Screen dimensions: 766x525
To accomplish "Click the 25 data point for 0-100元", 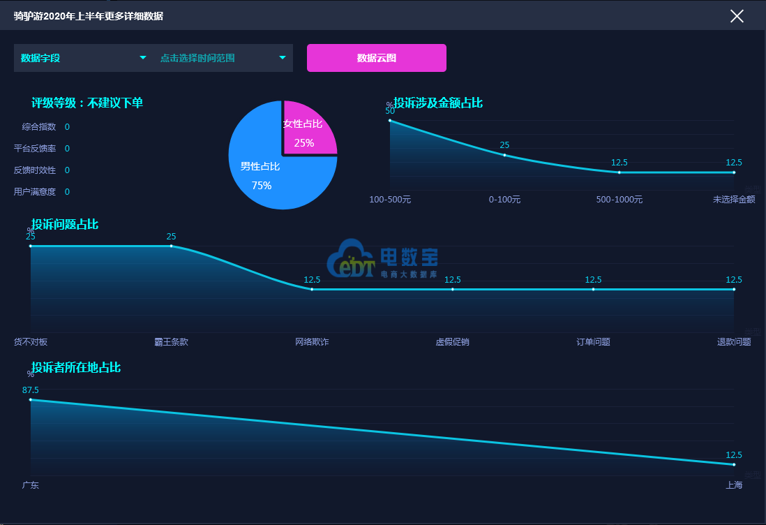I will [x=504, y=155].
